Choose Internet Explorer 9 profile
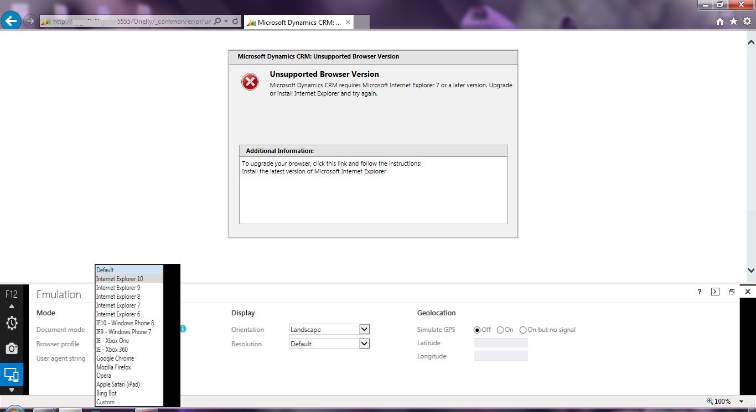The image size is (756, 412). pos(129,288)
